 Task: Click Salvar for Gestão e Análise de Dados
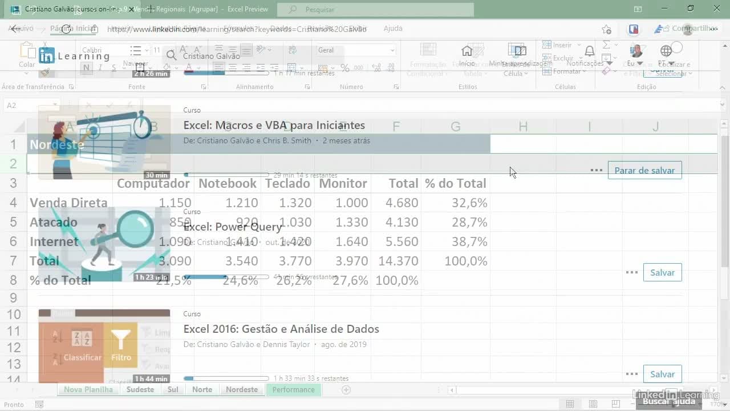[x=662, y=374]
